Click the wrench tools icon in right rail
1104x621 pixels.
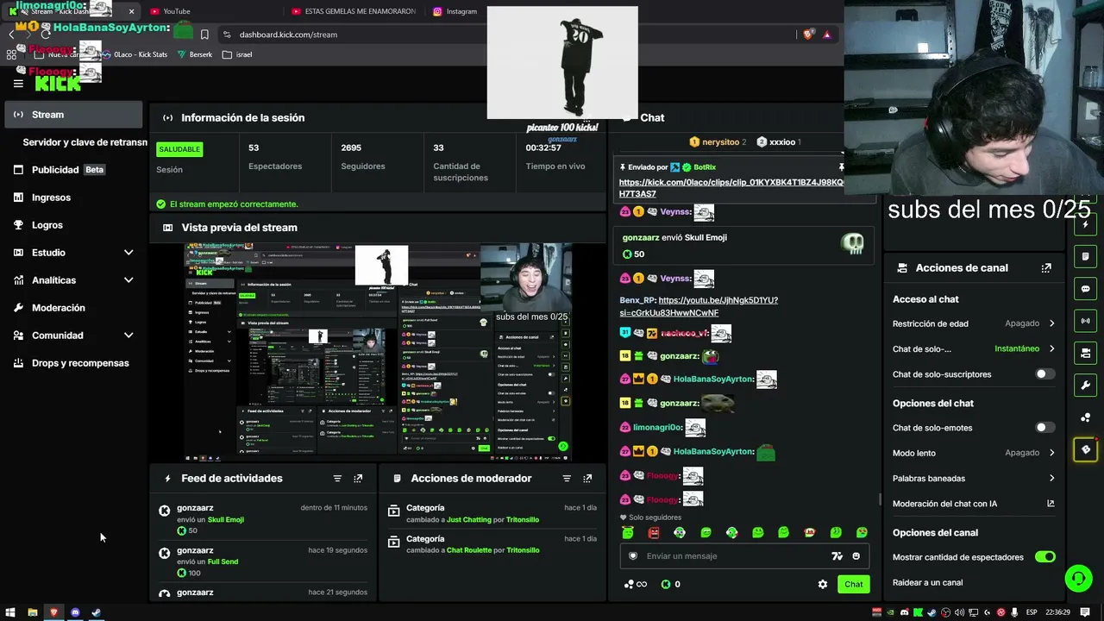tap(1085, 385)
